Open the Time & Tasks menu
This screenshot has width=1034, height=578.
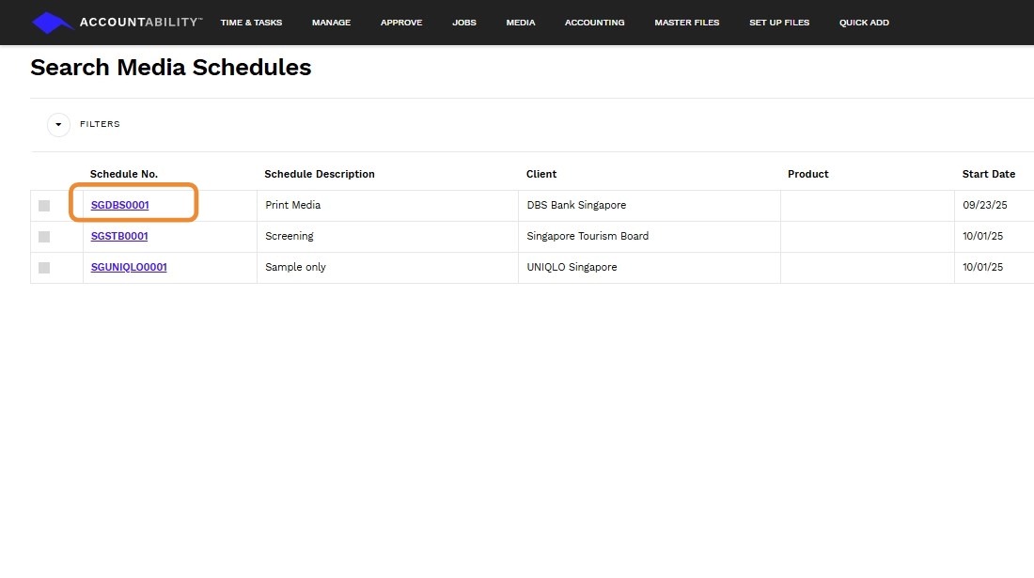pyautogui.click(x=251, y=23)
